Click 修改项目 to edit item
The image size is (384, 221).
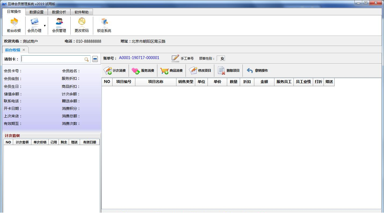tap(200, 71)
